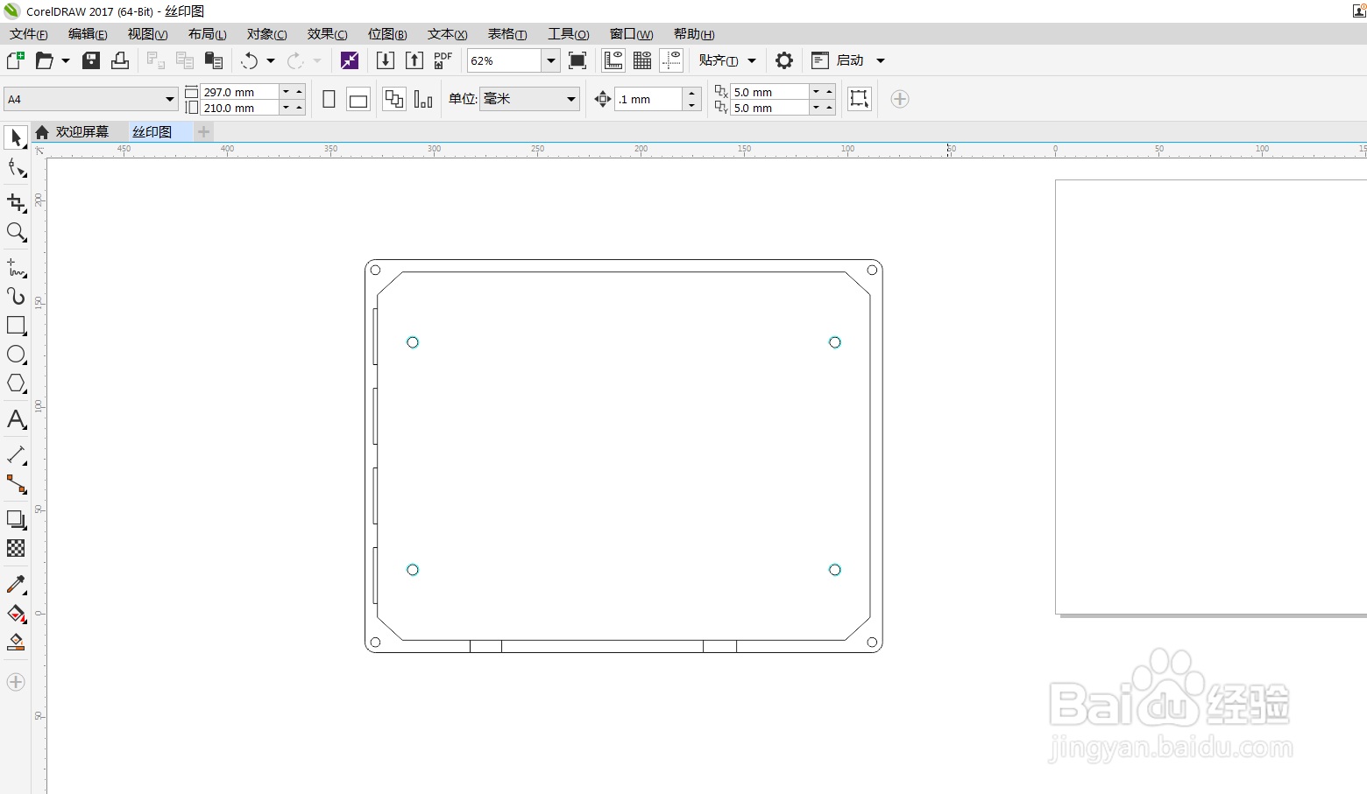1367x794 pixels.
Task: Click the Print icon
Action: [120, 60]
